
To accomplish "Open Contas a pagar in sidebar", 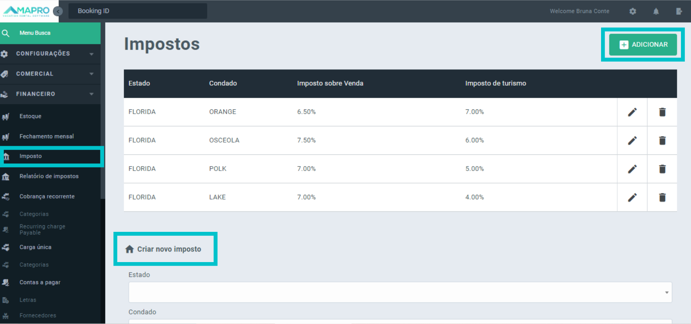I will [x=40, y=283].
